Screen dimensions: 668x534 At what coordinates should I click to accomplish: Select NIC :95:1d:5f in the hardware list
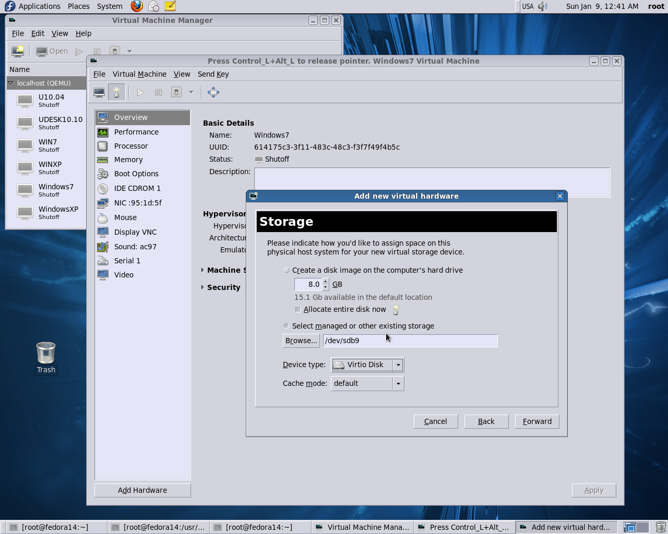pyautogui.click(x=142, y=203)
